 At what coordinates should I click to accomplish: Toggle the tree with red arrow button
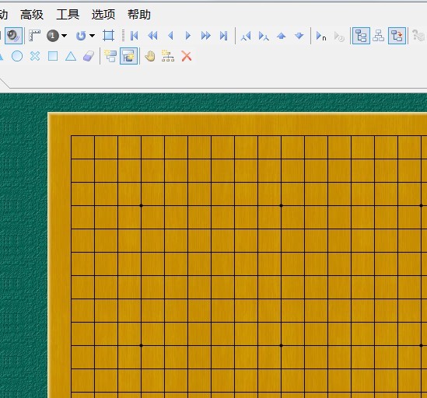397,36
